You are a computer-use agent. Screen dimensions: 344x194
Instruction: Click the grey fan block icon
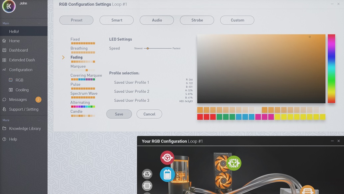click(x=147, y=174)
